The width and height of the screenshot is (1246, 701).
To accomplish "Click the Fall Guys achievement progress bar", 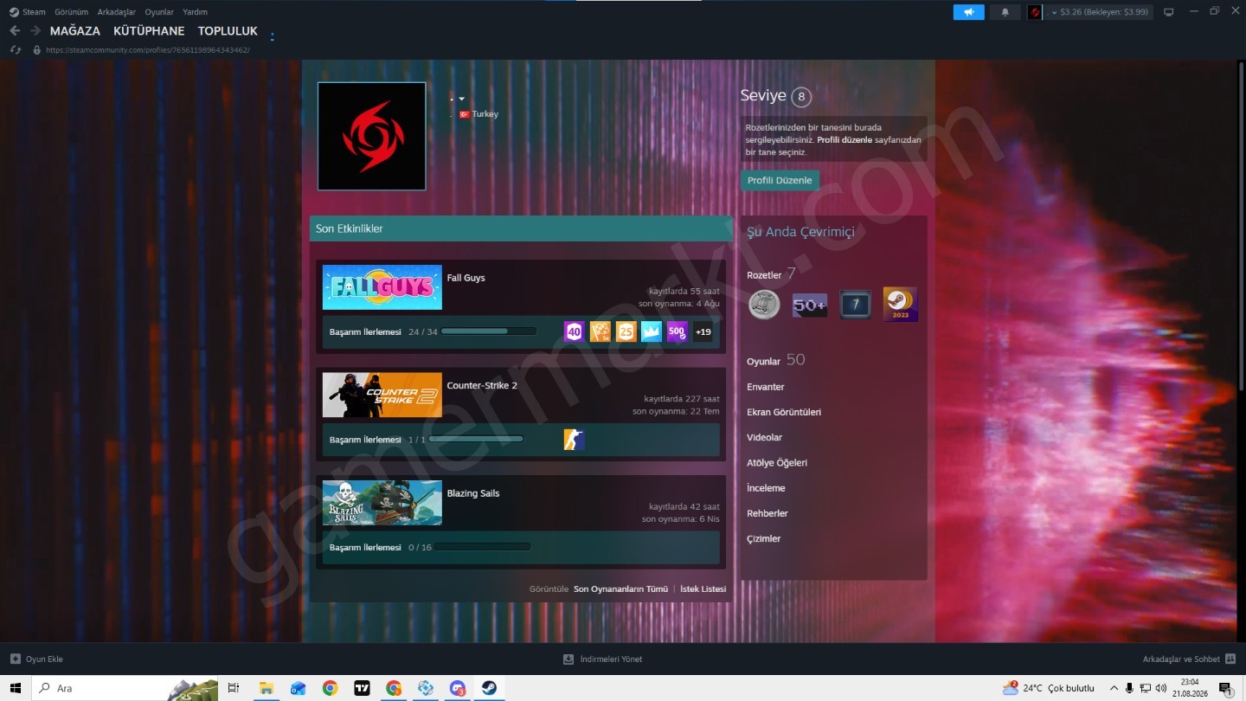I will point(488,331).
